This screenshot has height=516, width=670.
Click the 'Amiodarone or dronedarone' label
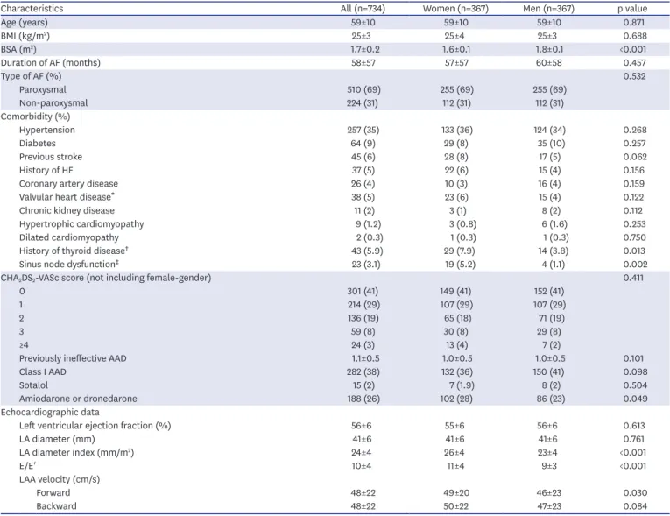pos(78,399)
